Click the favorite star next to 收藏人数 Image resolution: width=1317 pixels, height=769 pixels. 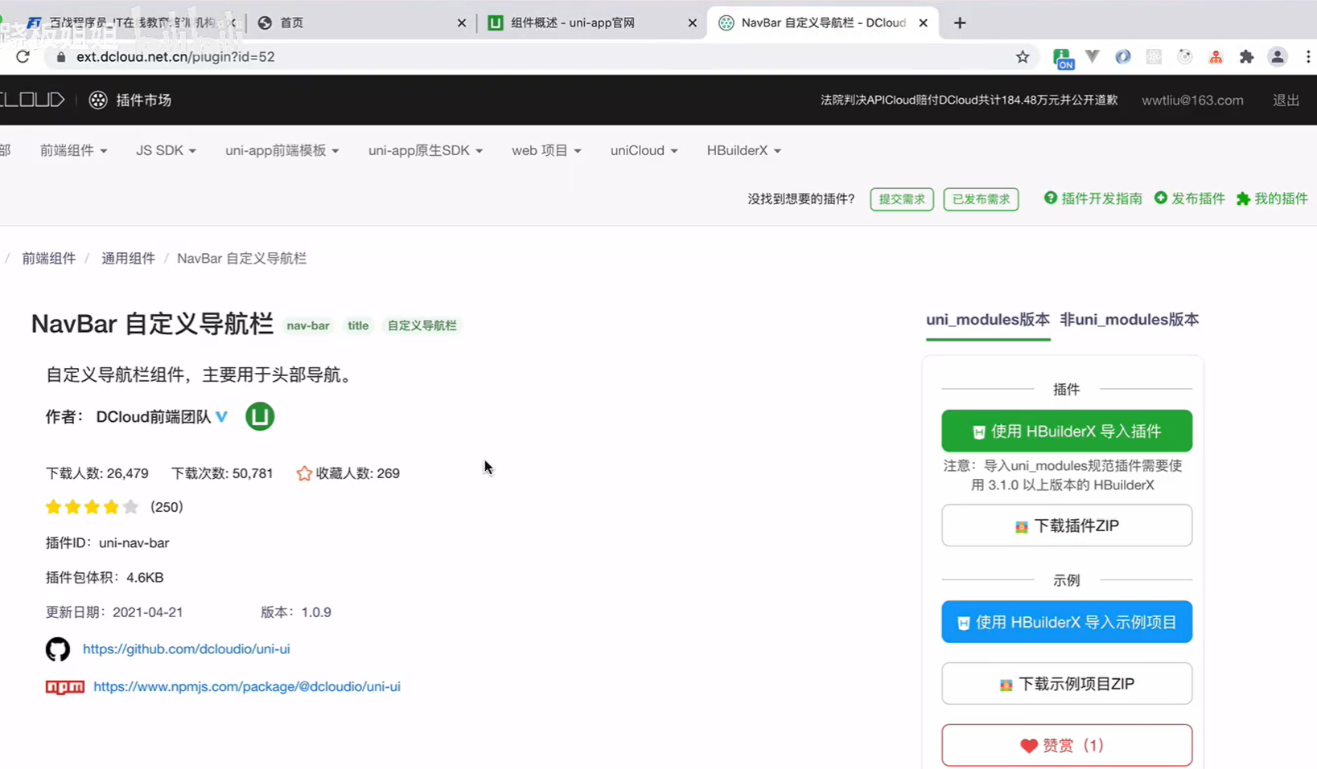click(x=303, y=473)
